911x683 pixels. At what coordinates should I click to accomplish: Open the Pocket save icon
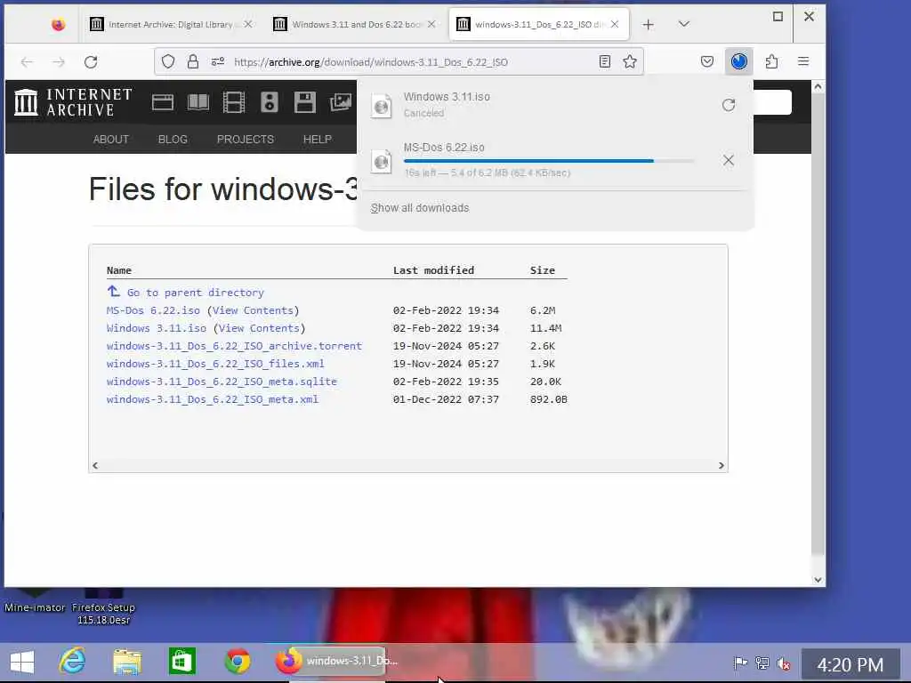click(x=707, y=61)
